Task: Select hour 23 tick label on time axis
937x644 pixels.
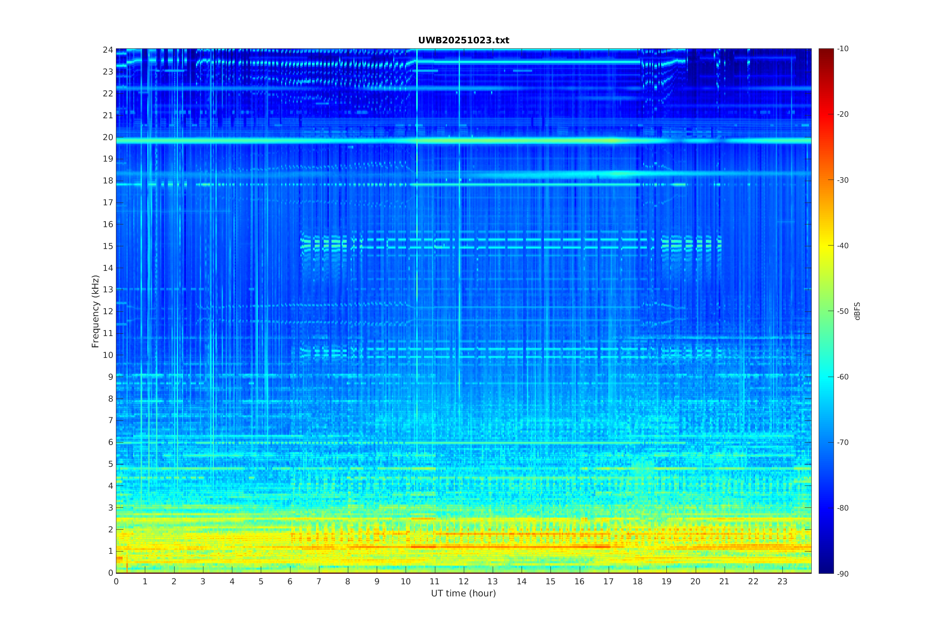Action: pyautogui.click(x=782, y=582)
